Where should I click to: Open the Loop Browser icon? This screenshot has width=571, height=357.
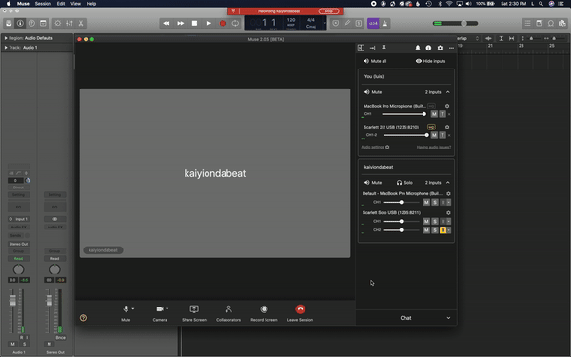[551, 23]
